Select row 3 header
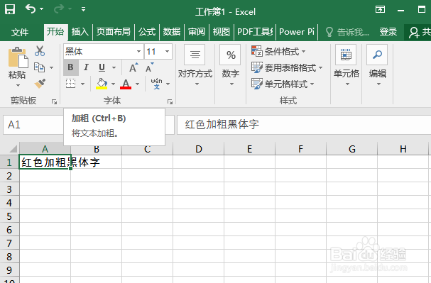The width and height of the screenshot is (431, 283). pyautogui.click(x=9, y=189)
